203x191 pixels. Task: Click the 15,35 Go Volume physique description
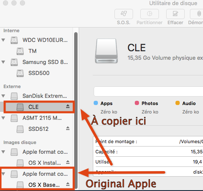[x=165, y=58]
